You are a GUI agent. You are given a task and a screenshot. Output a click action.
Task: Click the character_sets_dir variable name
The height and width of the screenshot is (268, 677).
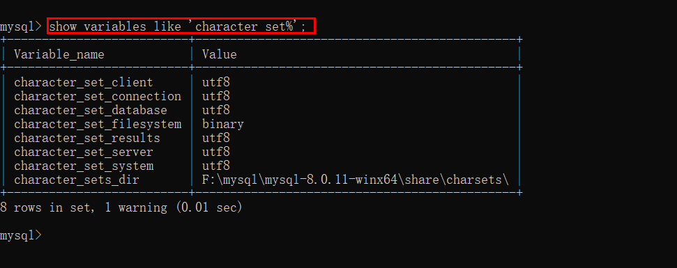pos(77,179)
